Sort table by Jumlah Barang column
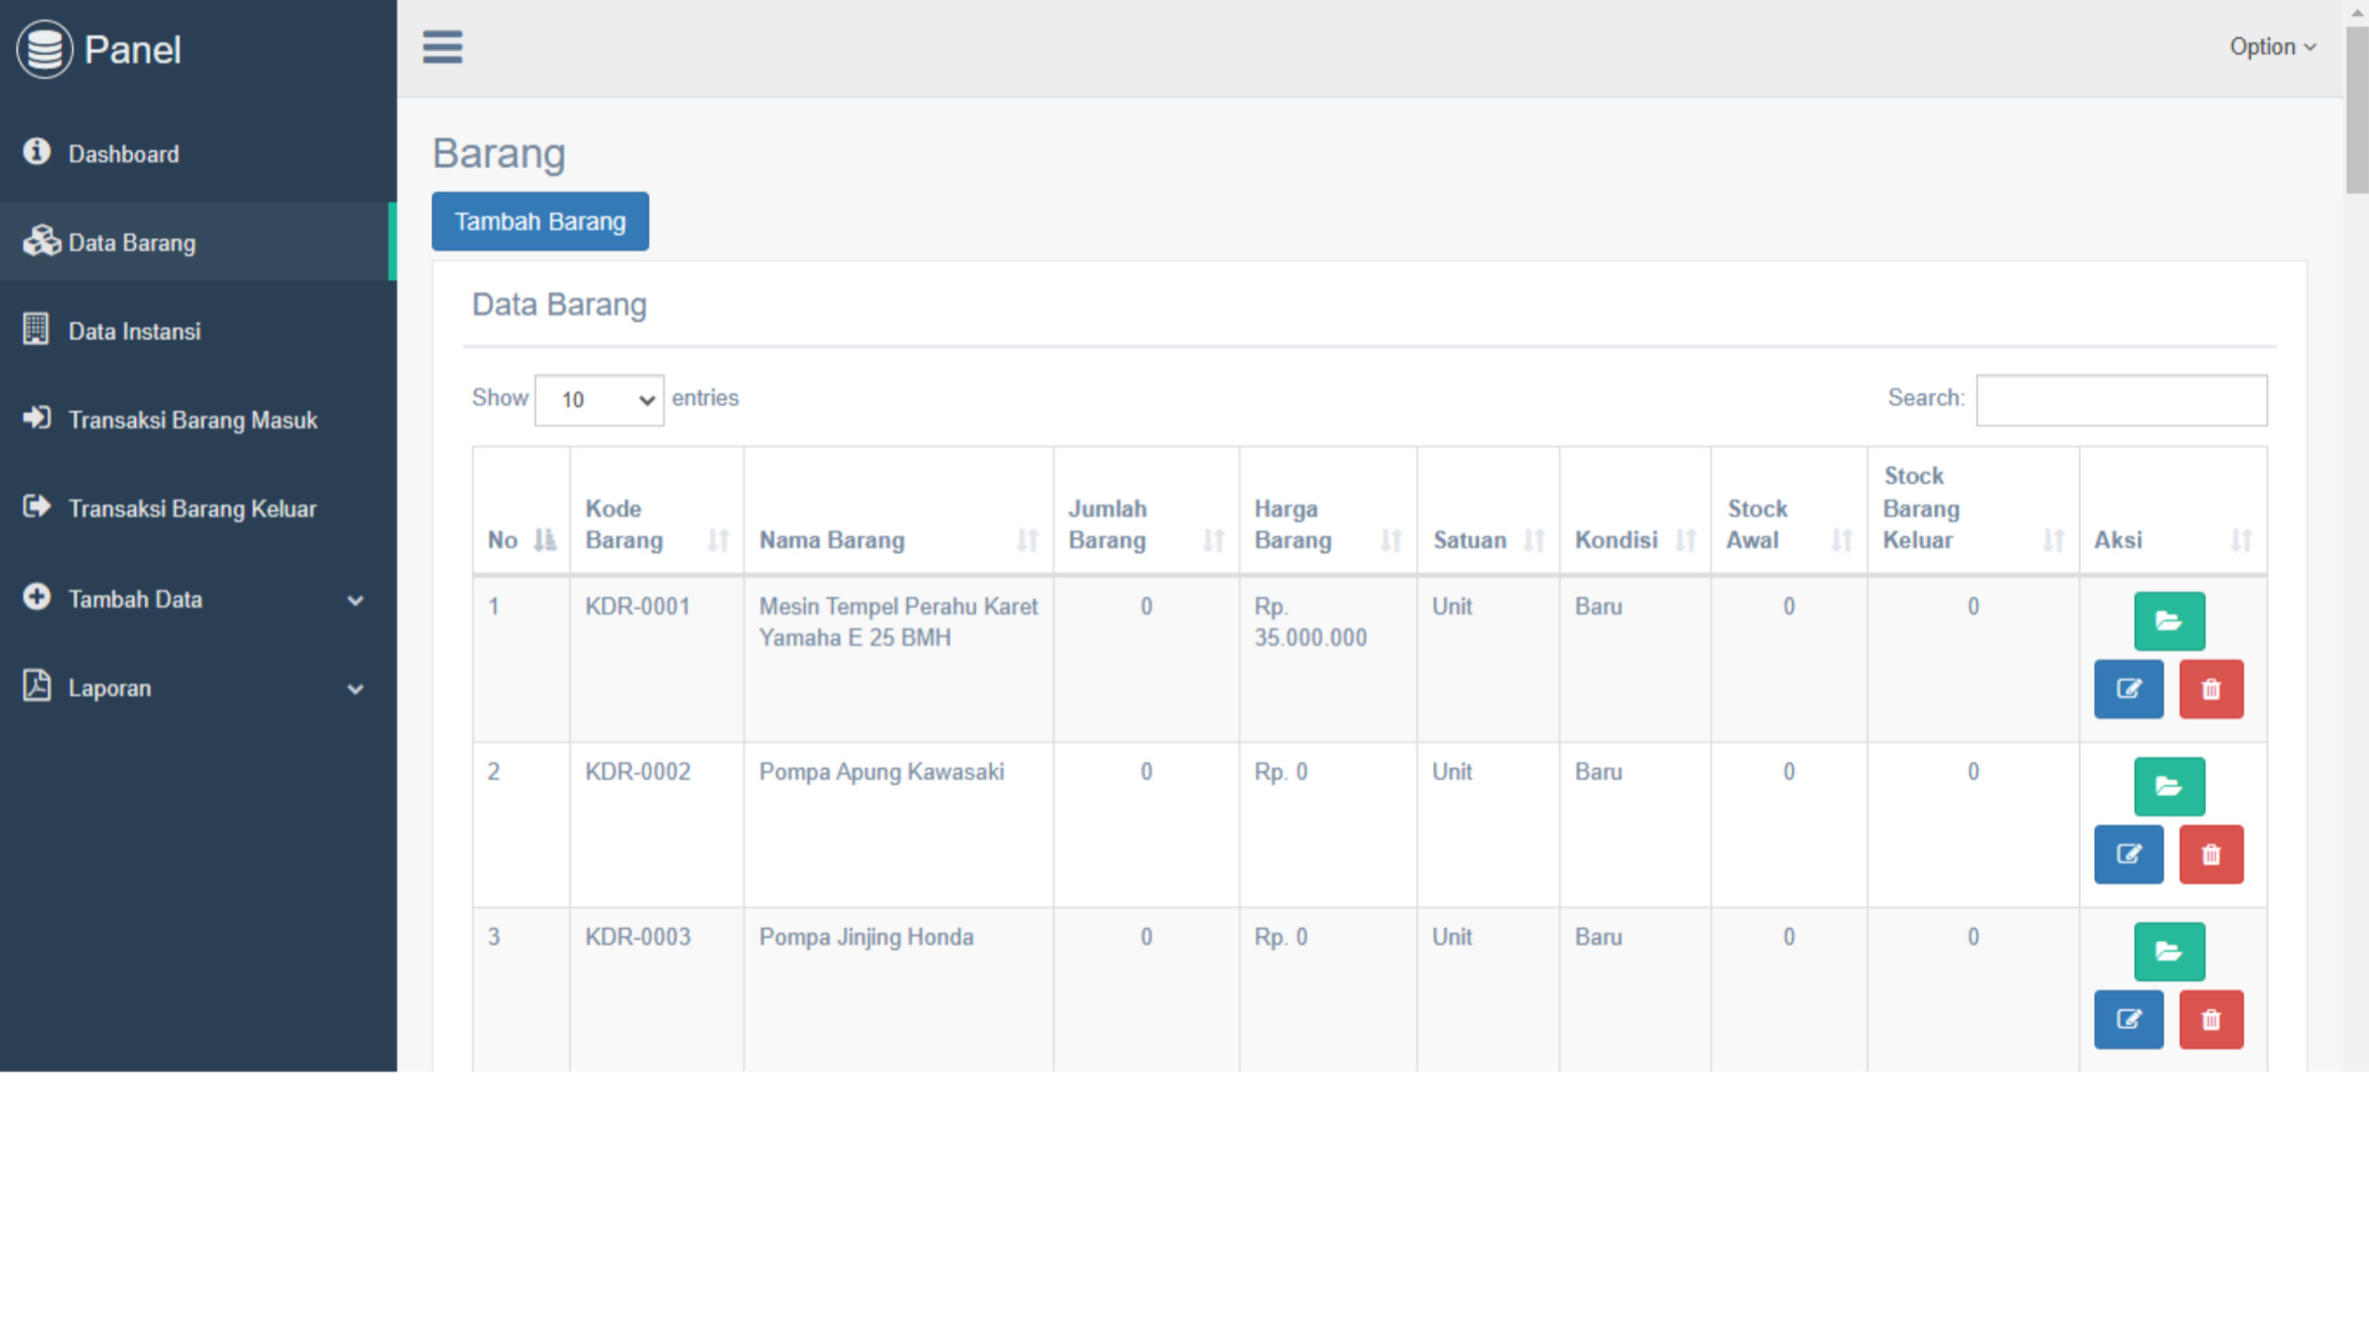 point(1147,512)
